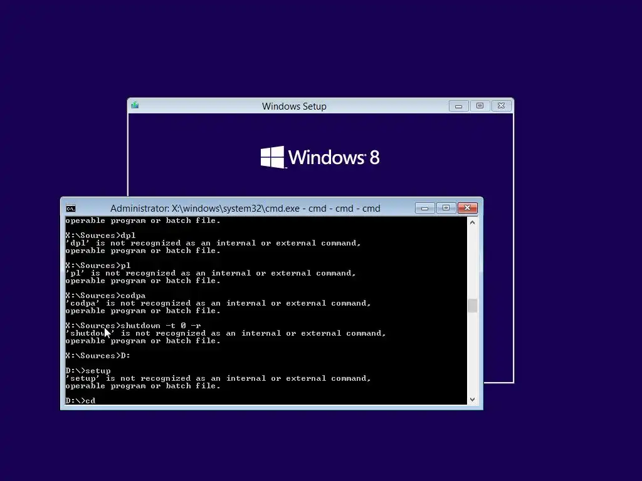Maximize the Administrator cmd window
The height and width of the screenshot is (481, 642).
tap(446, 208)
